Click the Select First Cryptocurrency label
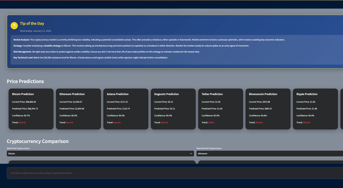The height and width of the screenshot is (188, 343). click(18, 148)
